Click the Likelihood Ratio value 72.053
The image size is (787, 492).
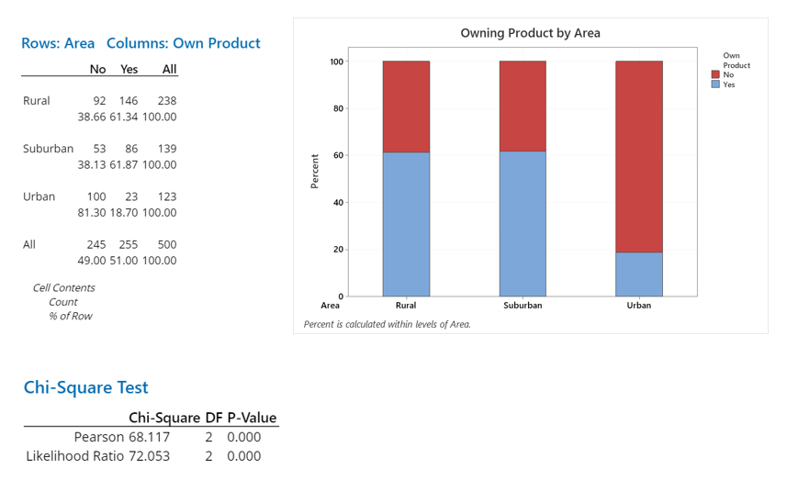coord(149,456)
